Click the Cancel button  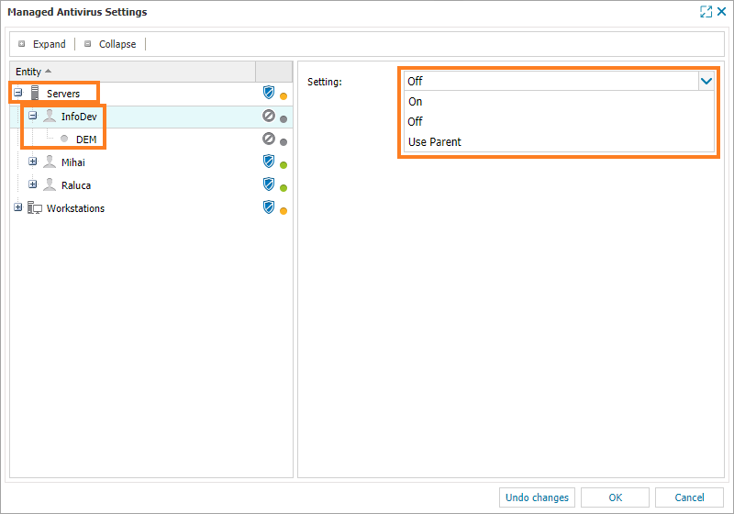[x=689, y=497]
